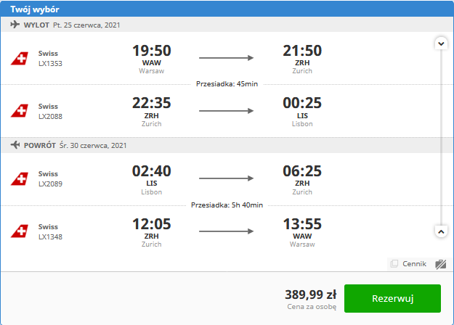Click the Swiss logo for flight LX2089

click(x=20, y=178)
